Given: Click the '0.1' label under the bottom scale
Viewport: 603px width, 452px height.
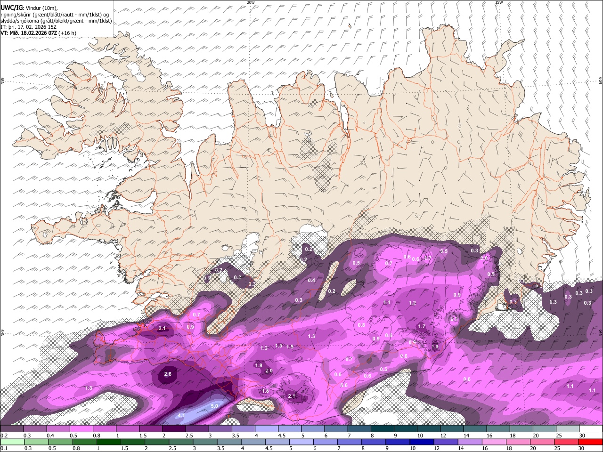Looking at the screenshot, I should (4, 448).
